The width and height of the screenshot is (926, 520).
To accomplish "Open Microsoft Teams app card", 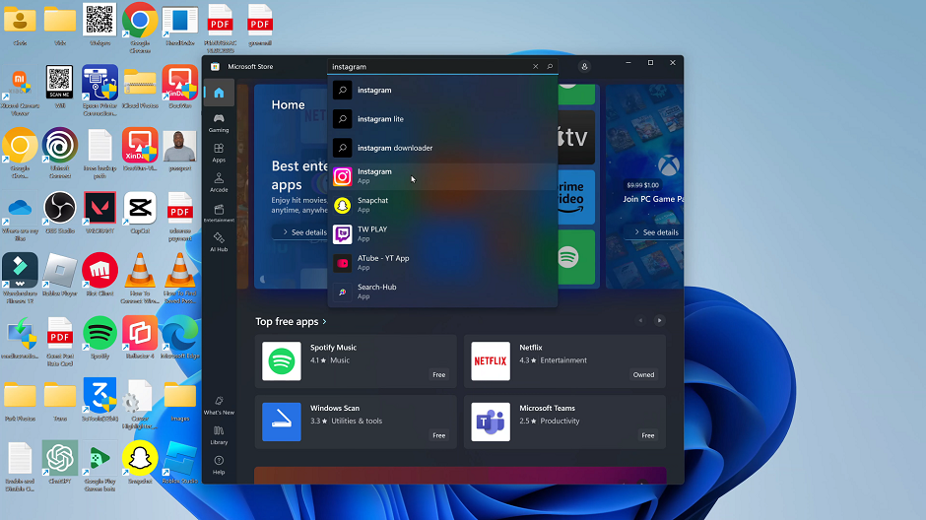I will pos(564,422).
